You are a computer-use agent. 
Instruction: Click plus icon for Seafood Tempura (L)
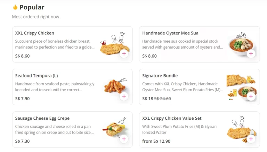click(x=124, y=96)
